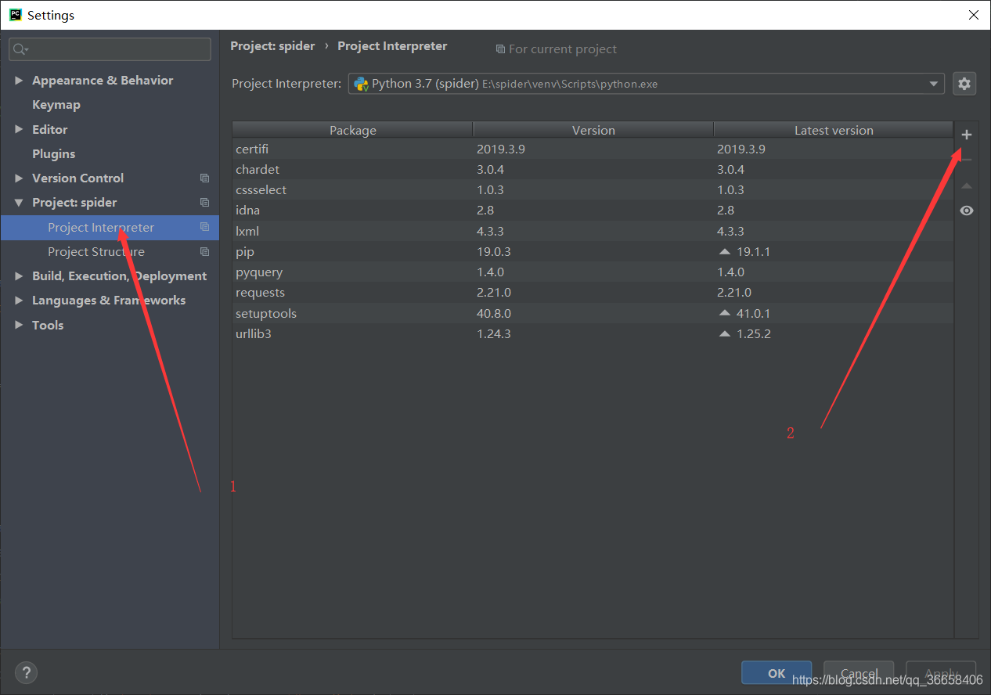Select Project Interpreter tree item
Viewport: 991px width, 695px height.
pyautogui.click(x=110, y=227)
